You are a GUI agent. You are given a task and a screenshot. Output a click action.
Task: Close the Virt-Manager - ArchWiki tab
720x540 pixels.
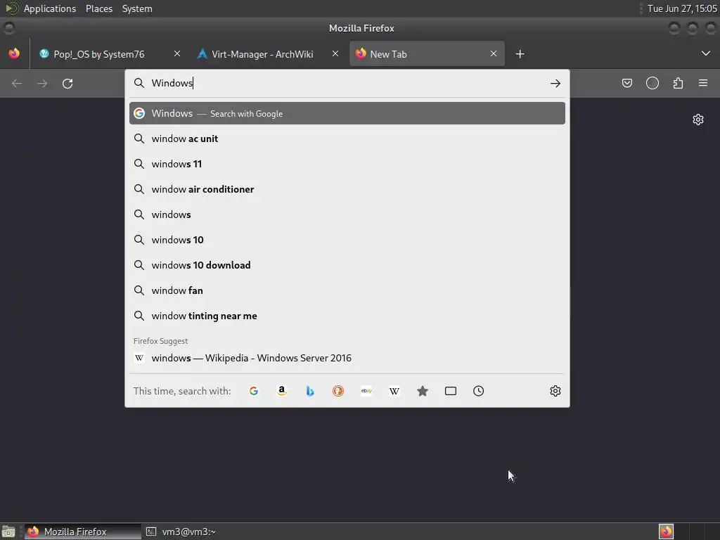click(335, 53)
